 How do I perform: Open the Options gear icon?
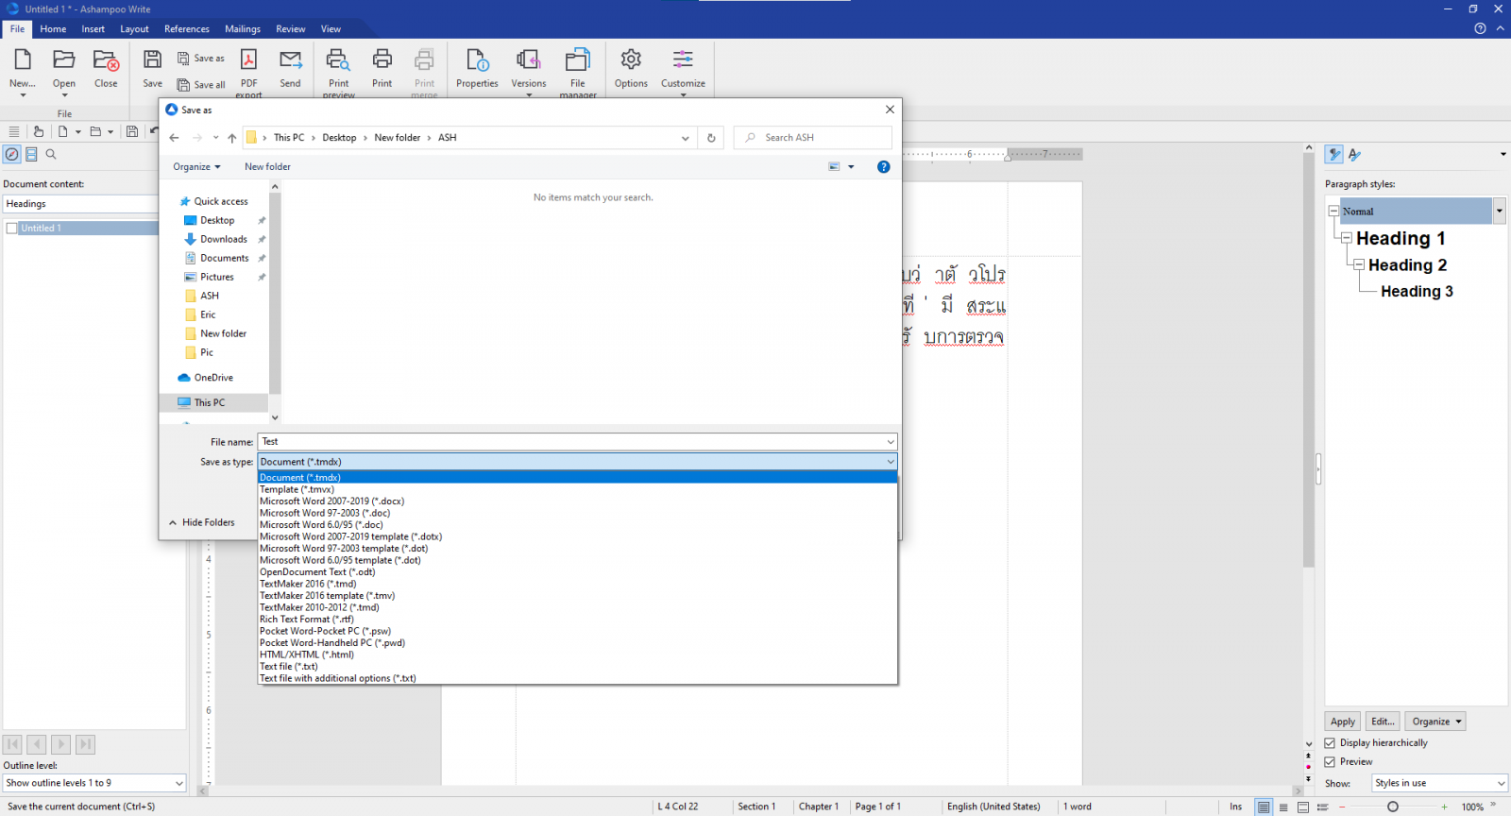631,61
